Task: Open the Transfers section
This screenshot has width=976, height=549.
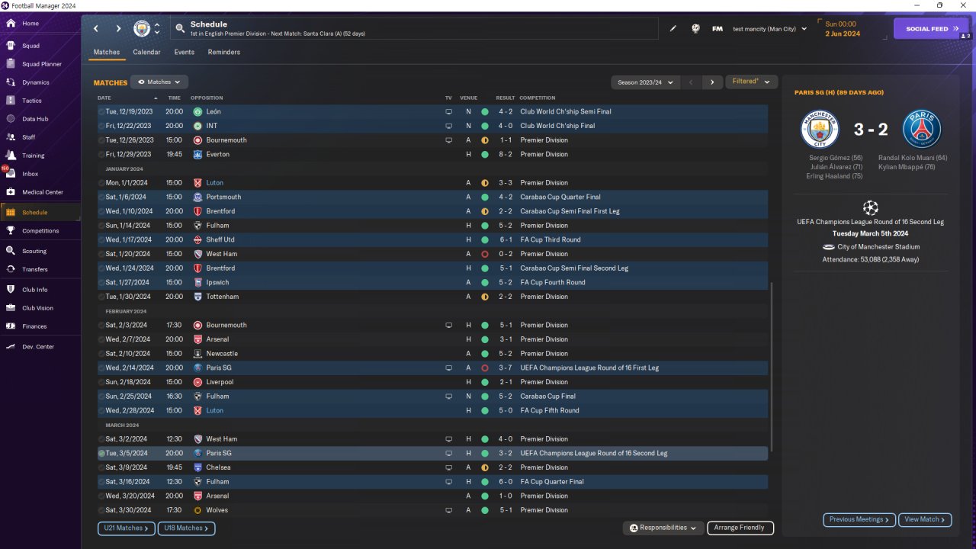Action: 34,269
